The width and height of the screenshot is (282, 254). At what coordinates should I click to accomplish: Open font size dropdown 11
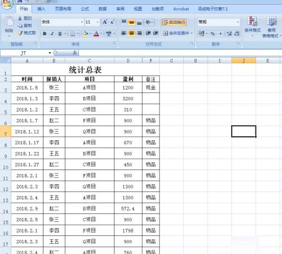[98, 22]
